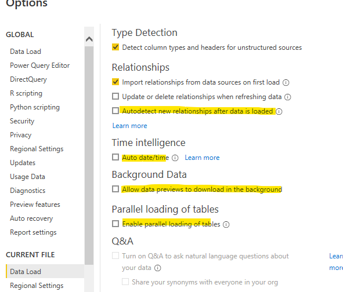The height and width of the screenshot is (292, 343).
Task: Enable Update or delete relationships checkbox
Action: coord(115,96)
